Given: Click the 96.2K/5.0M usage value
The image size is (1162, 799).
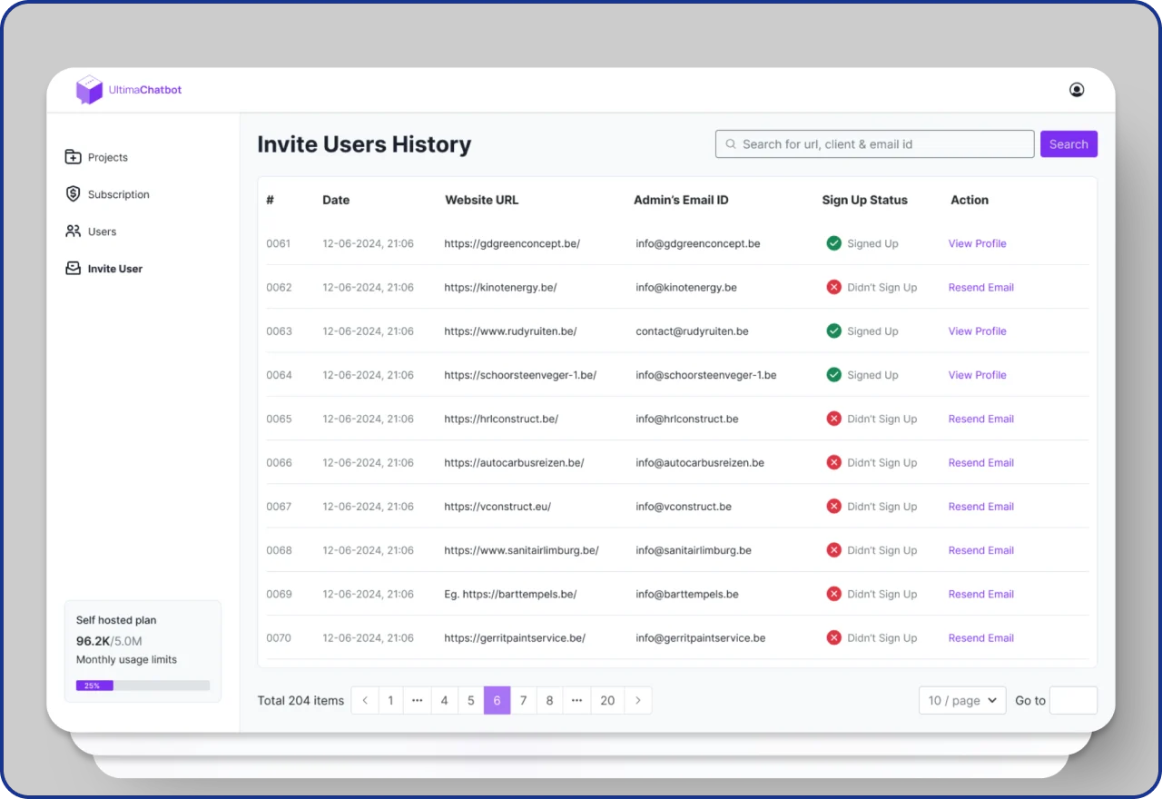Looking at the screenshot, I should (111, 640).
